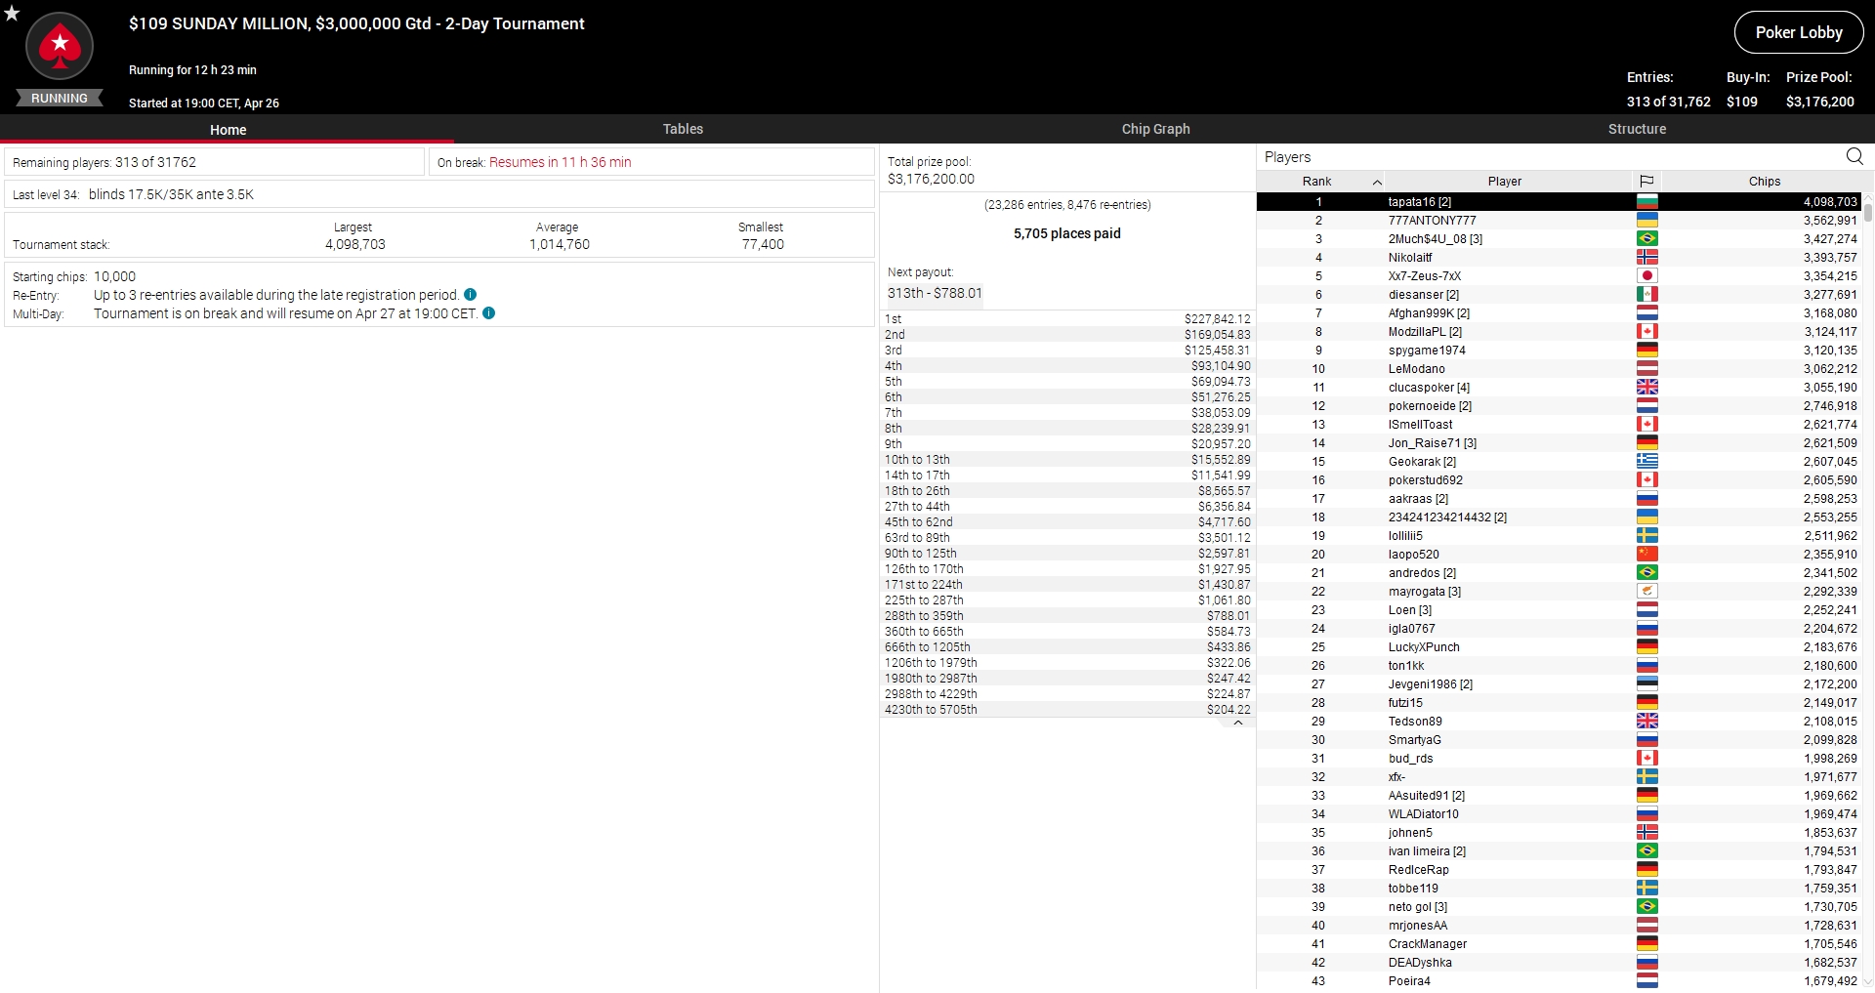Select player row LuckyXPunch

[1559, 647]
